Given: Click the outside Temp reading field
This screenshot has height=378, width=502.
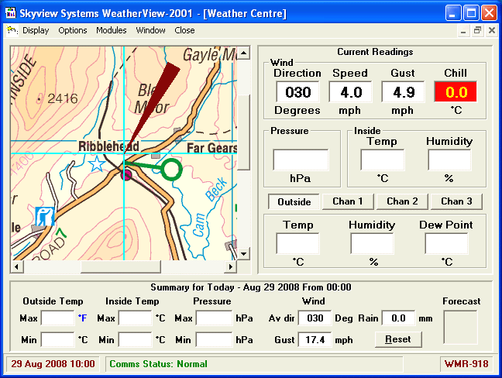Looking at the screenshot, I should pos(297,243).
